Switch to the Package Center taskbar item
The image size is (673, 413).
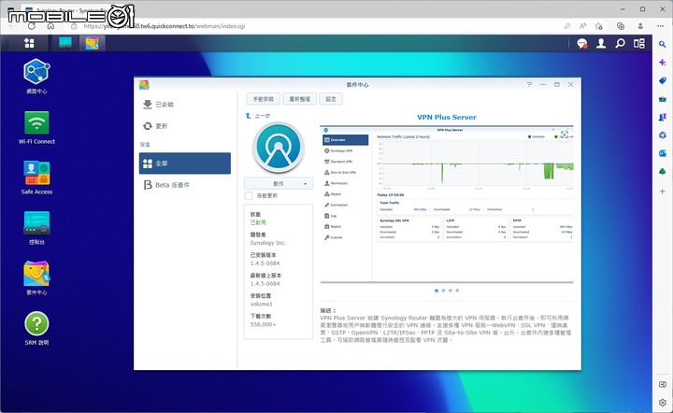[x=92, y=43]
